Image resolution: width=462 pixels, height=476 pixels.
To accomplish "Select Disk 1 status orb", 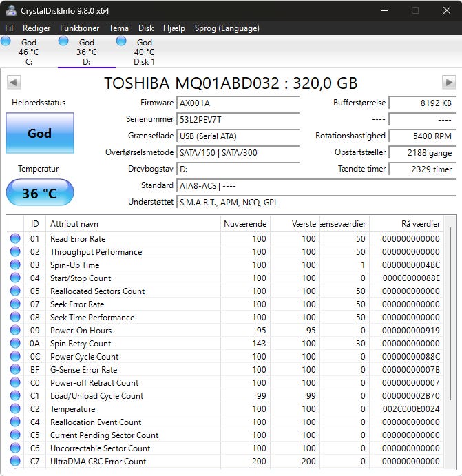I will click(121, 41).
